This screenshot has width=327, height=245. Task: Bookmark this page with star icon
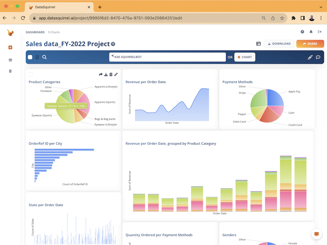tap(282, 18)
